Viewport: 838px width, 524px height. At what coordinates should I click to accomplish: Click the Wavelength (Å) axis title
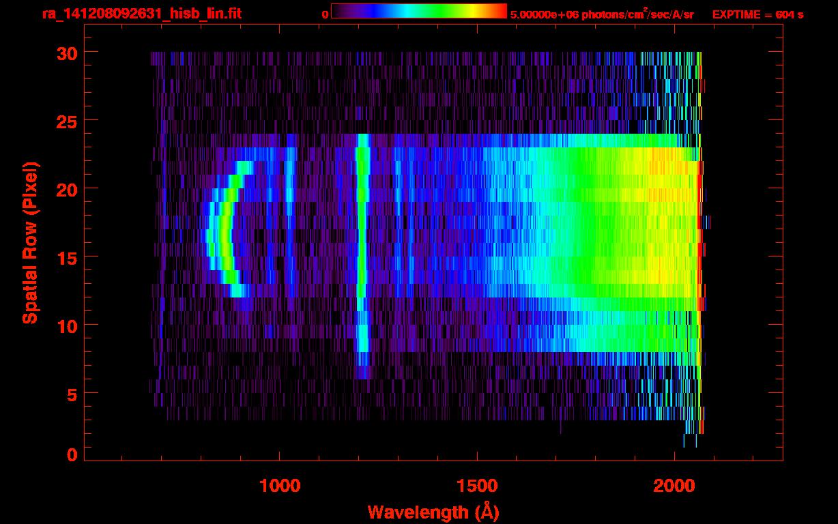(435, 512)
